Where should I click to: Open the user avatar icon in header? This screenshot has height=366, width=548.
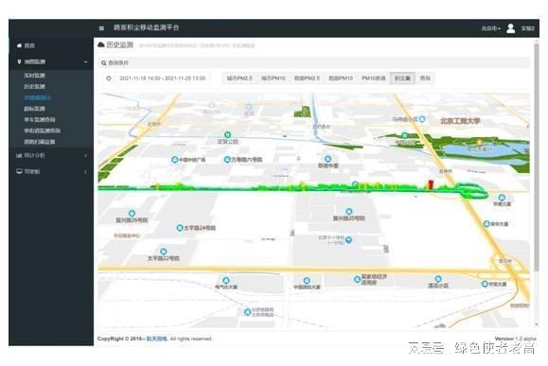click(x=510, y=28)
